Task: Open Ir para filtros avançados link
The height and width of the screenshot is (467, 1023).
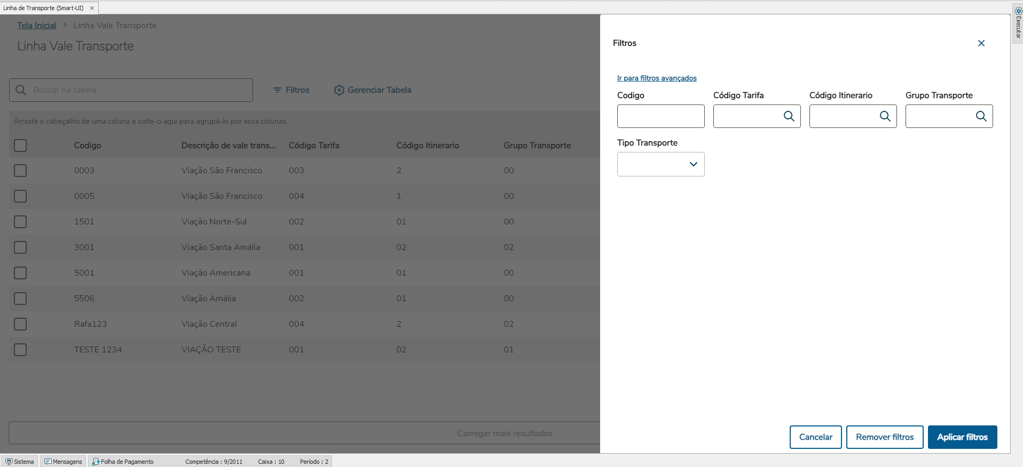Action: click(x=657, y=78)
